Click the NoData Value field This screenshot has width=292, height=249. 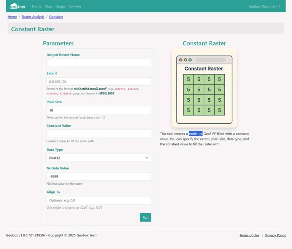coord(98,177)
